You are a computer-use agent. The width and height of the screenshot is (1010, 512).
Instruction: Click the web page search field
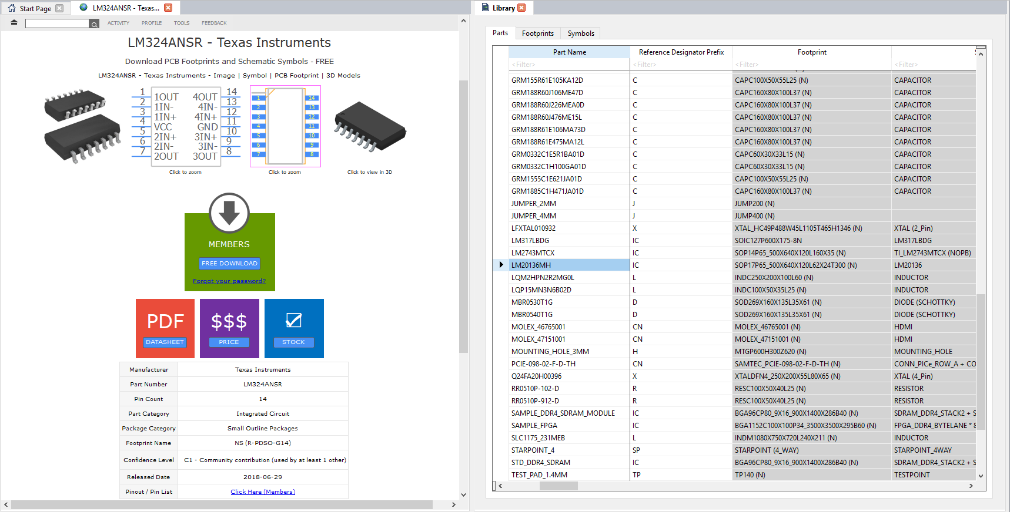tap(57, 23)
